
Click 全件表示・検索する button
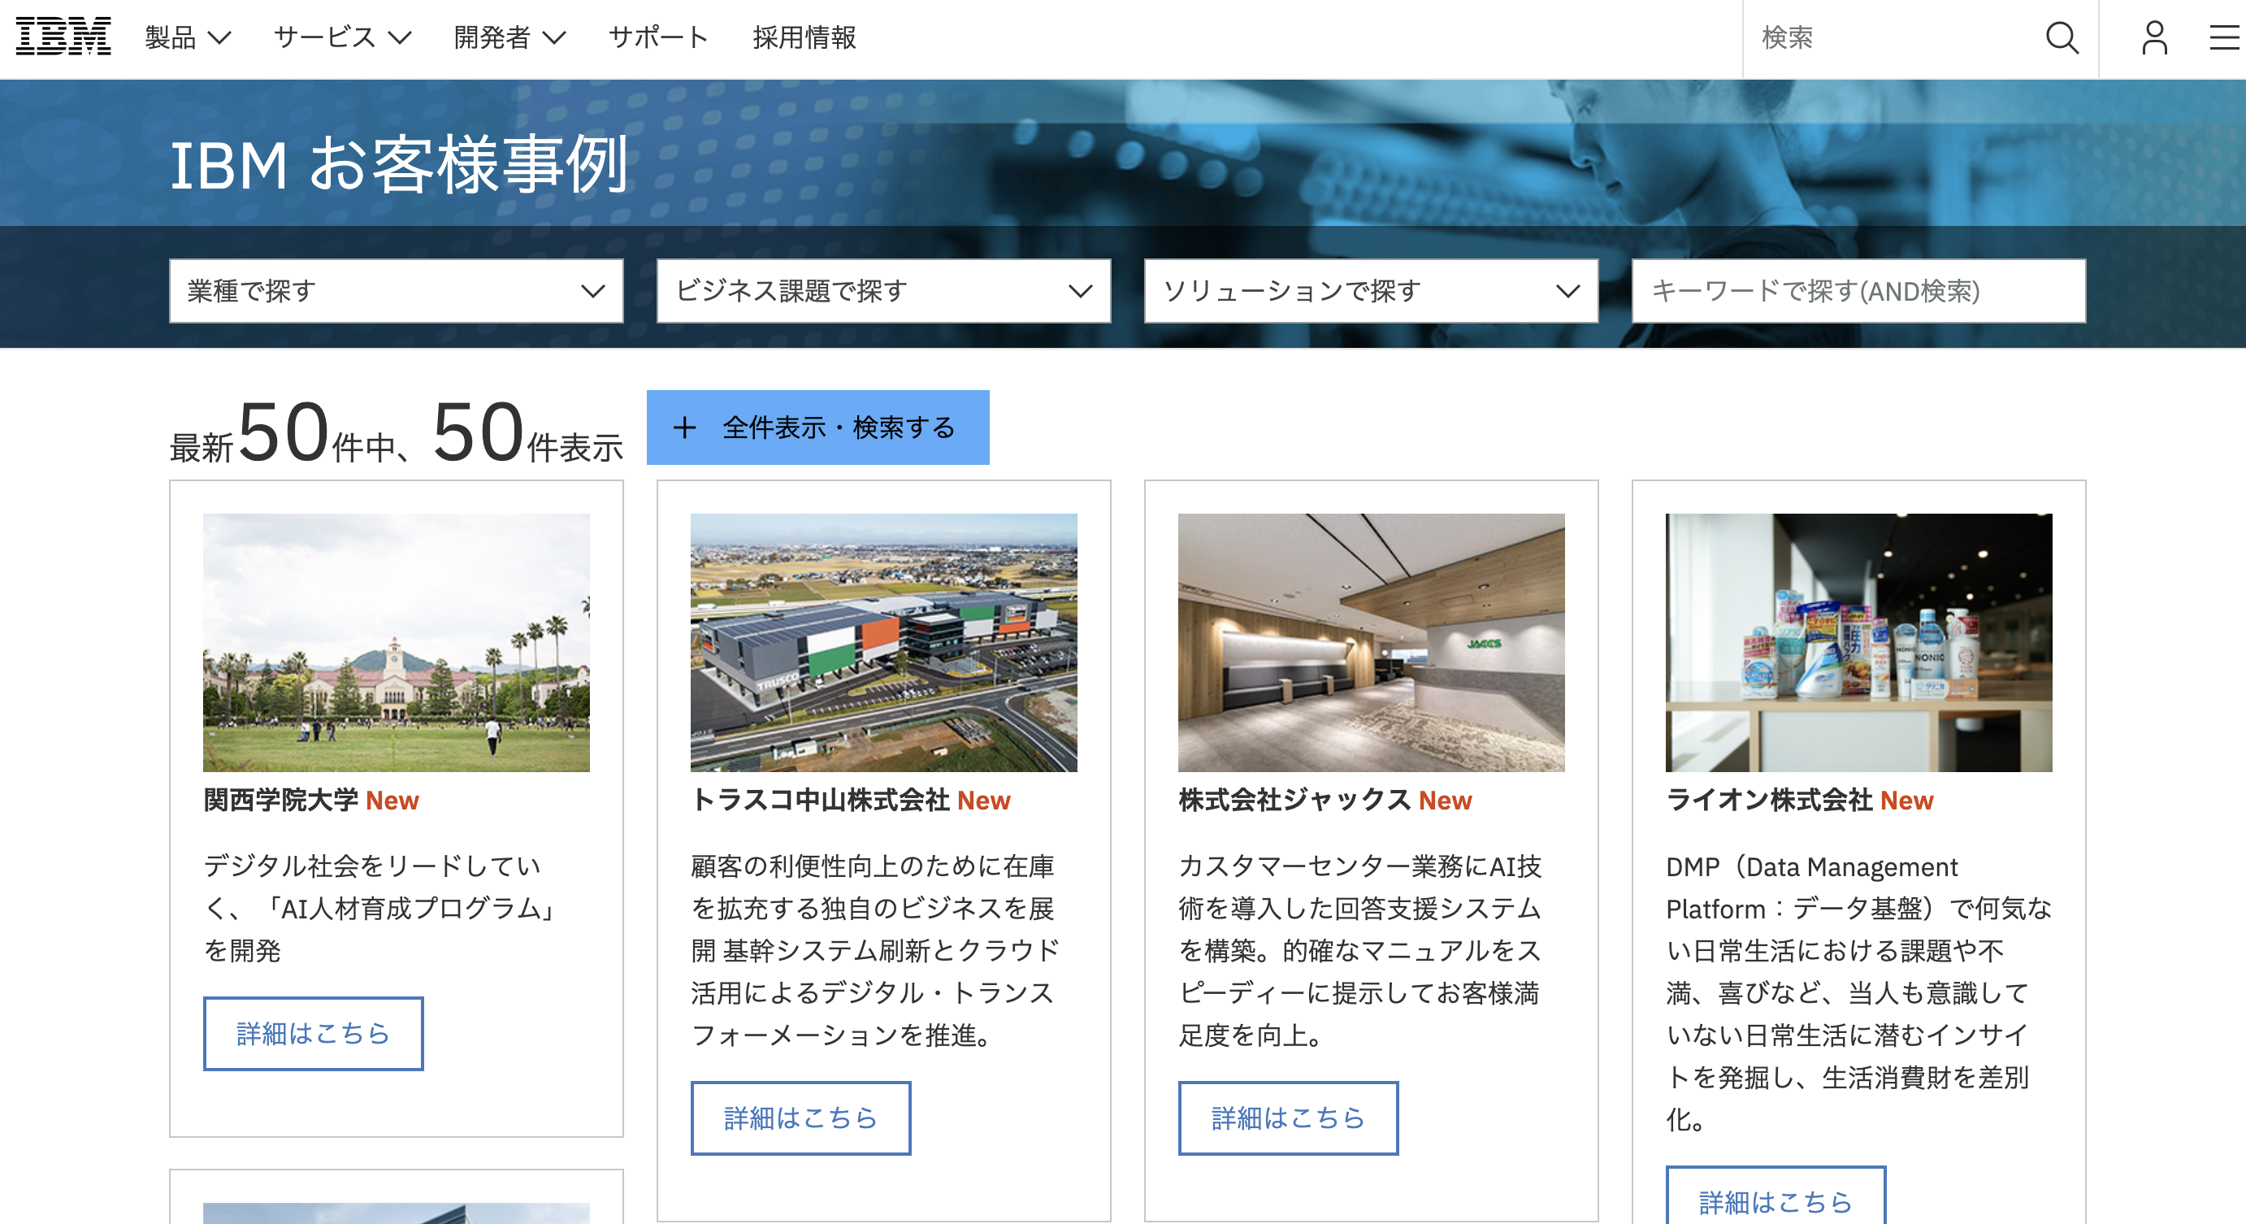[x=817, y=428]
